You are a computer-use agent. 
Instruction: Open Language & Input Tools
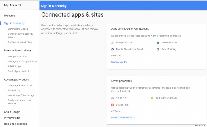[x=20, y=85]
